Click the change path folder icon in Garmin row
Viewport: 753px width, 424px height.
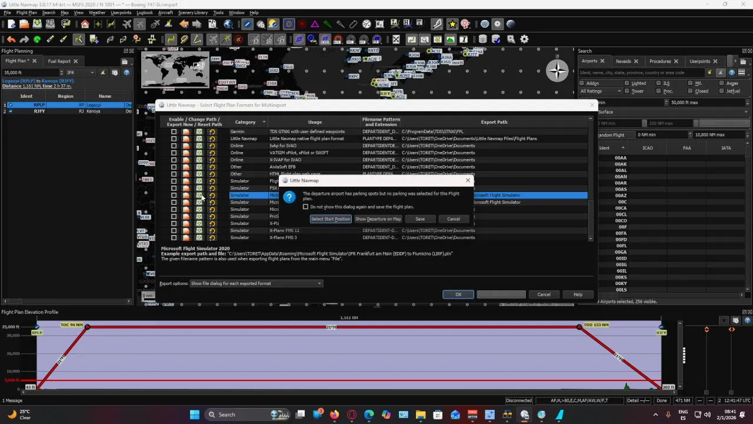[186, 132]
